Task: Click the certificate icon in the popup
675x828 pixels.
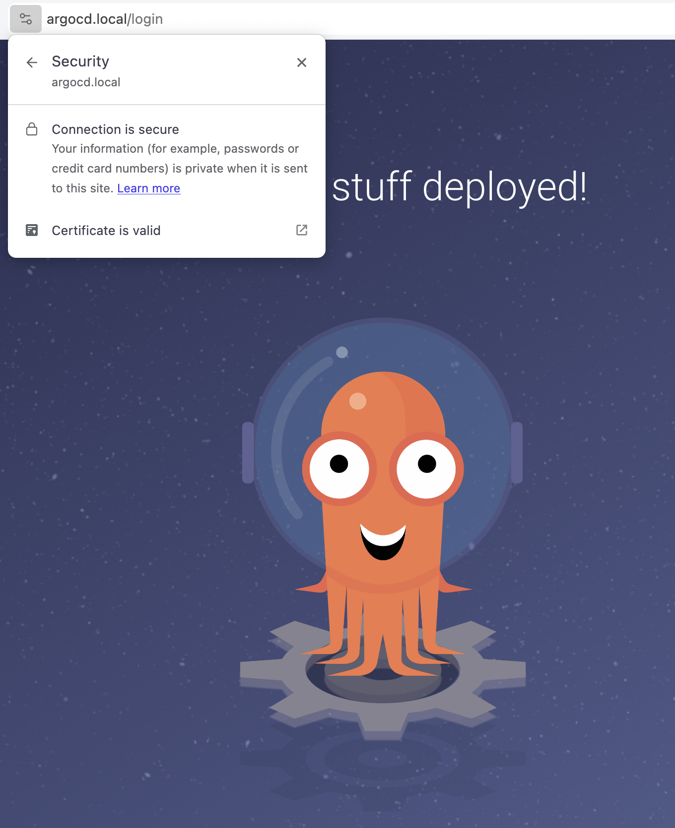Action: click(x=32, y=230)
